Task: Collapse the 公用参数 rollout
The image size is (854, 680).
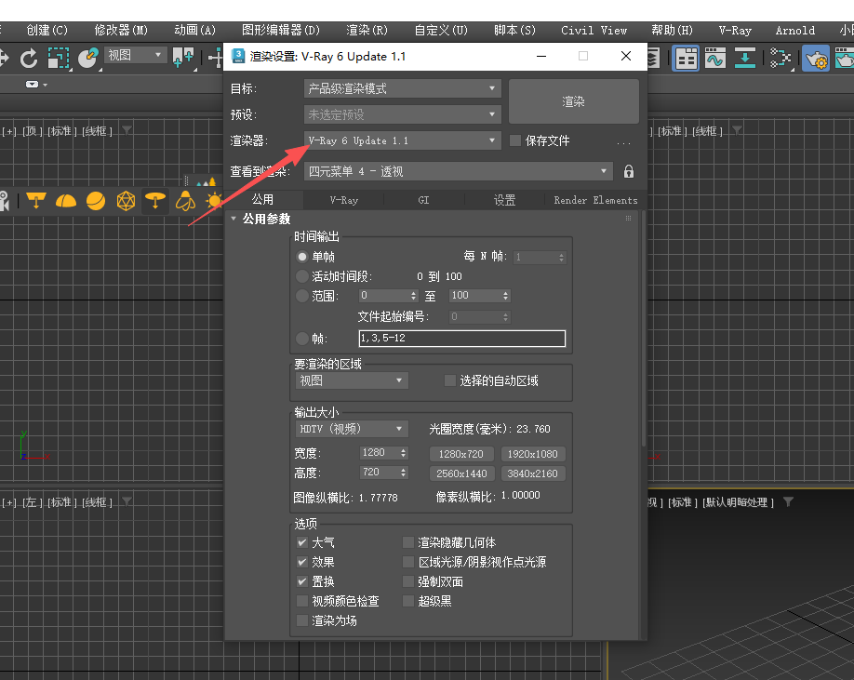Action: pyautogui.click(x=234, y=219)
